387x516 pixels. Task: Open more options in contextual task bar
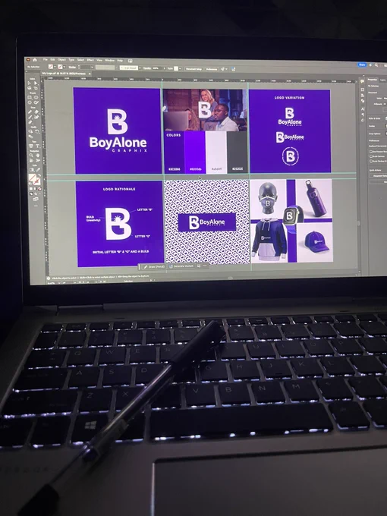click(x=205, y=266)
